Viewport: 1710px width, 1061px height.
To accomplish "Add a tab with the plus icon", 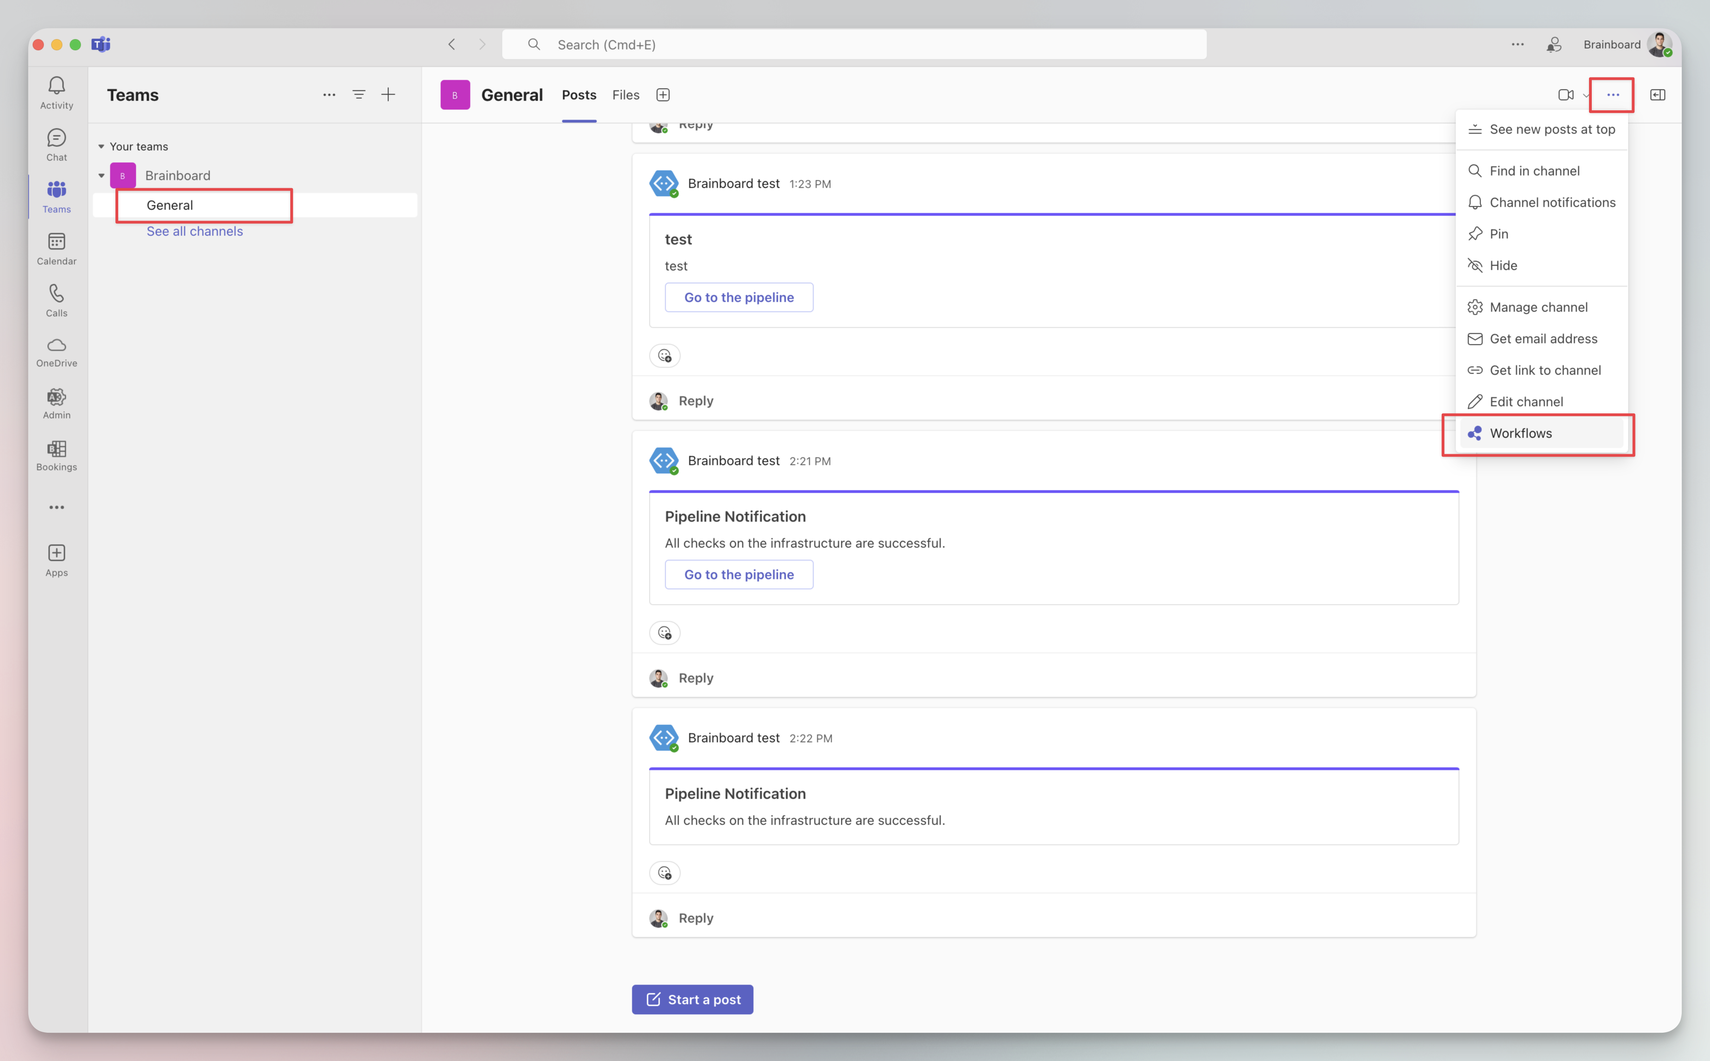I will tap(662, 95).
